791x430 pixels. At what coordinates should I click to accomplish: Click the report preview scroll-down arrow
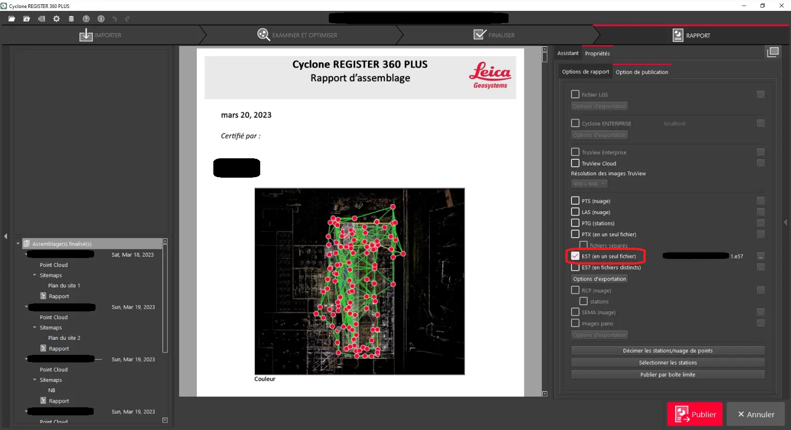[545, 394]
